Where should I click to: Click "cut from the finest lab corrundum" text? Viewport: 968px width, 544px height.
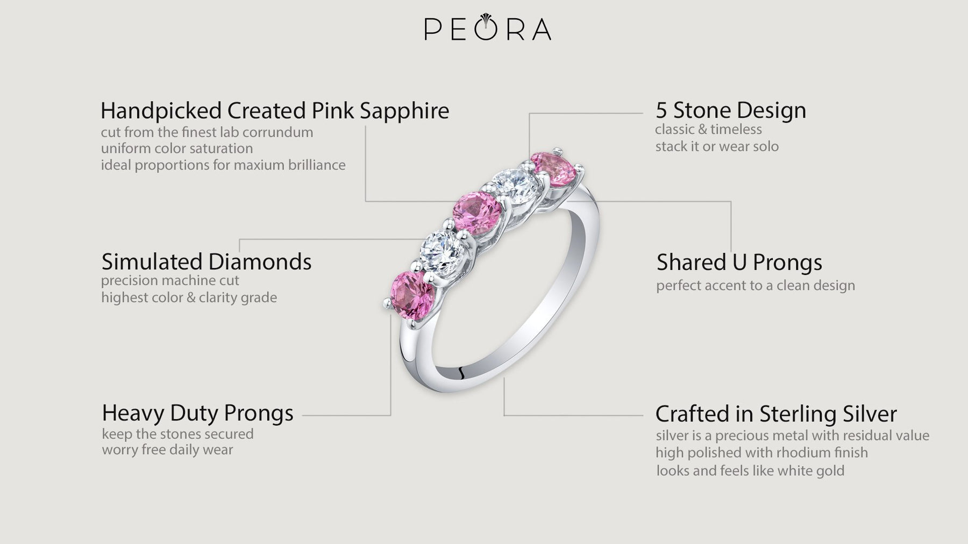click(x=207, y=132)
